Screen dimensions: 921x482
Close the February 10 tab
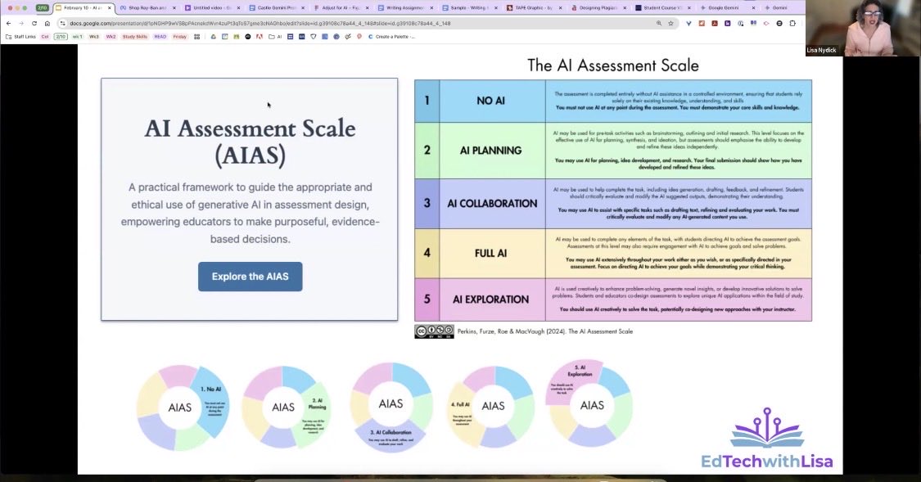[109, 7]
